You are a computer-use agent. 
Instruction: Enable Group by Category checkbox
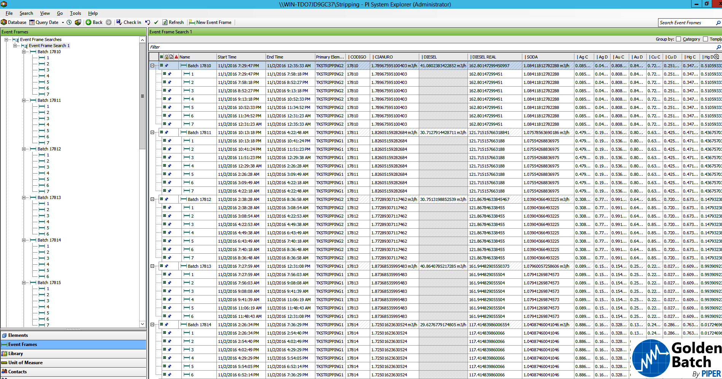pyautogui.click(x=678, y=39)
